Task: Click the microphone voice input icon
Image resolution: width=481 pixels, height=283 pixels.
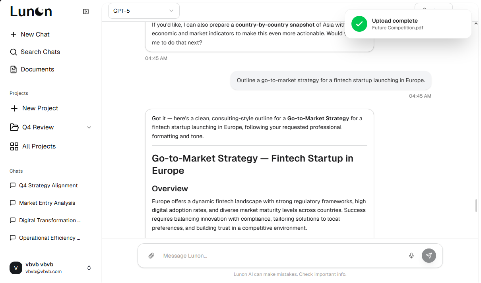Action: 411,256
